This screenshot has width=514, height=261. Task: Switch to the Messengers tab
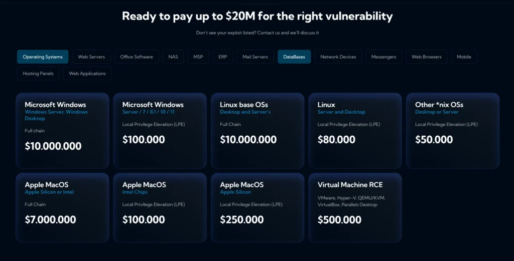(x=383, y=57)
